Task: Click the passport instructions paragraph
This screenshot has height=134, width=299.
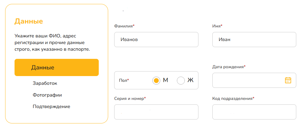Action: pyautogui.click(x=52, y=42)
